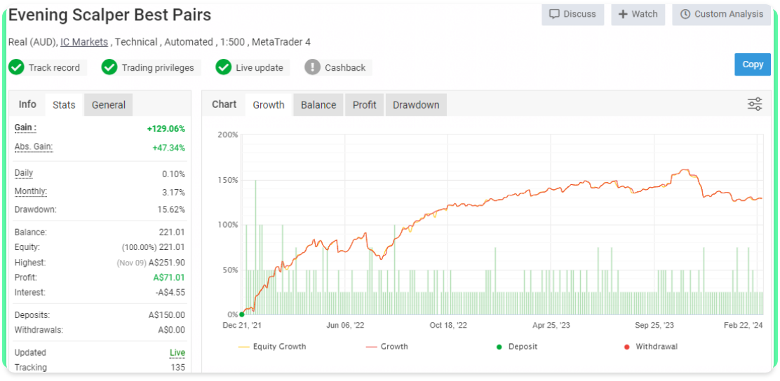
Task: Click the green deposit marker on chart
Action: [x=241, y=314]
